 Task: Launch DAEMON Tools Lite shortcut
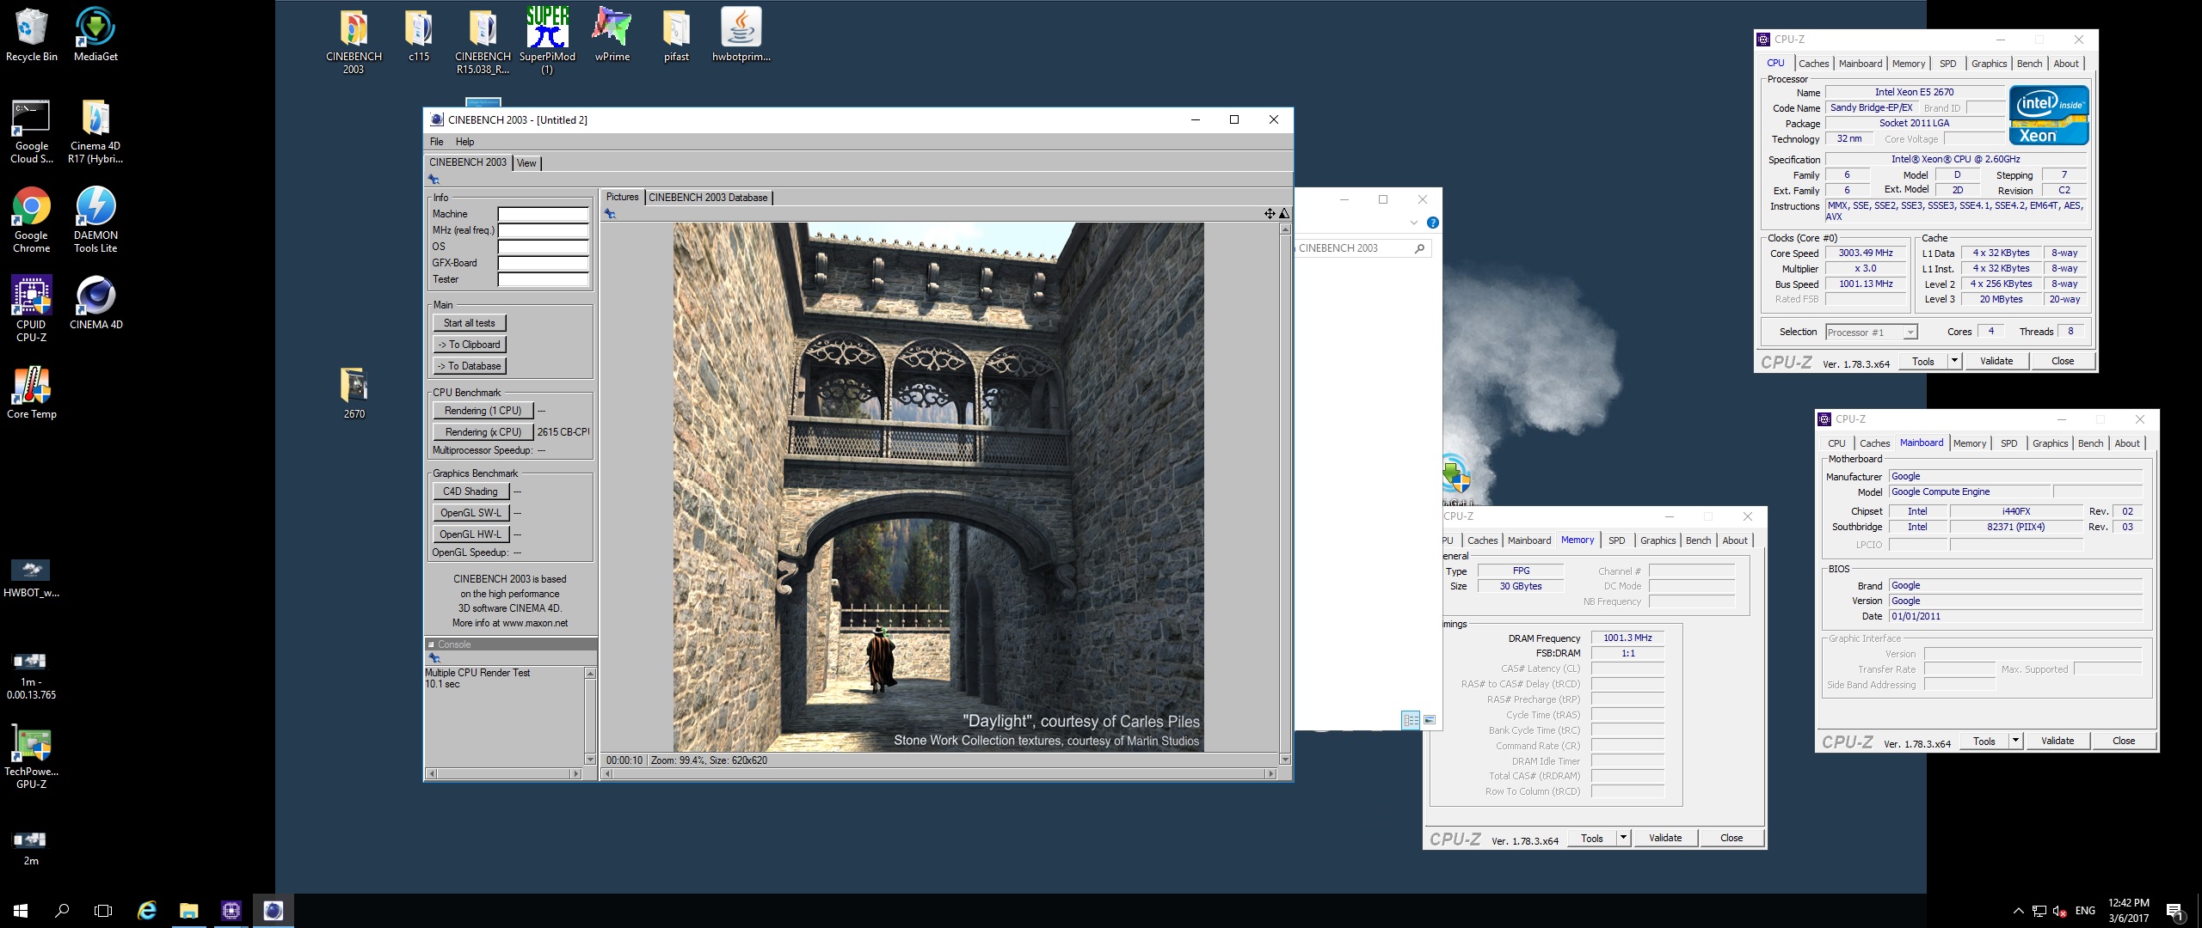95,221
